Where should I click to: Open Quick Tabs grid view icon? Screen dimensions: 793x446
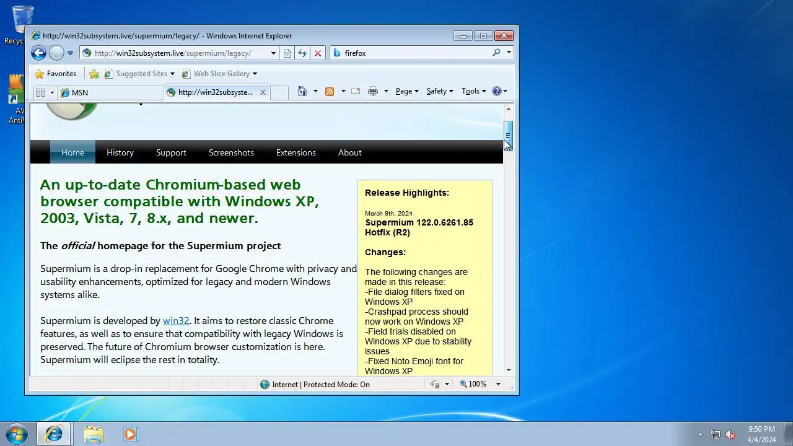point(40,92)
